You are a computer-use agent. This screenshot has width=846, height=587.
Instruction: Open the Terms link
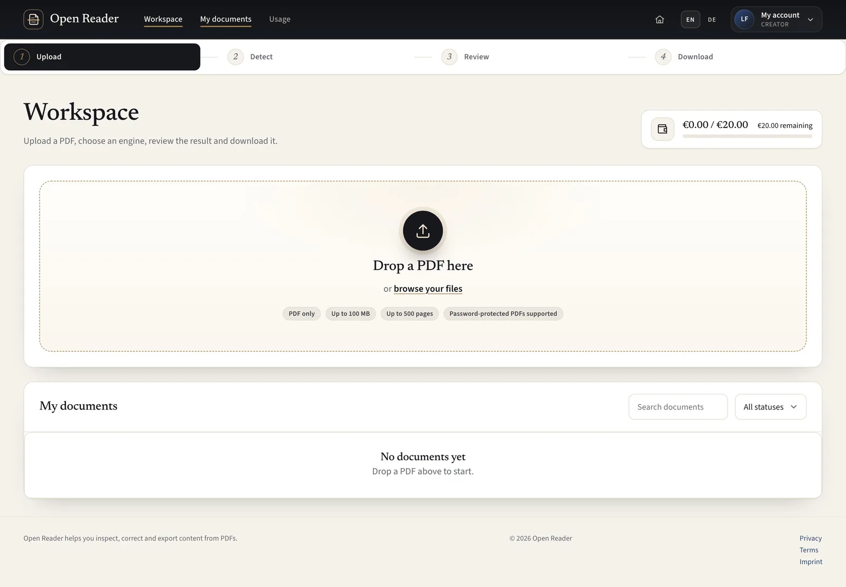[x=809, y=550]
